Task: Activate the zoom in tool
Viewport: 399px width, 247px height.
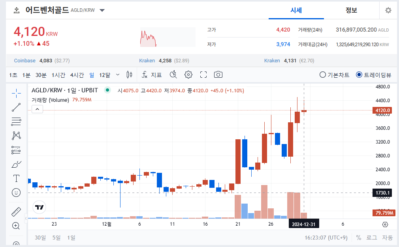Action: [16, 226]
